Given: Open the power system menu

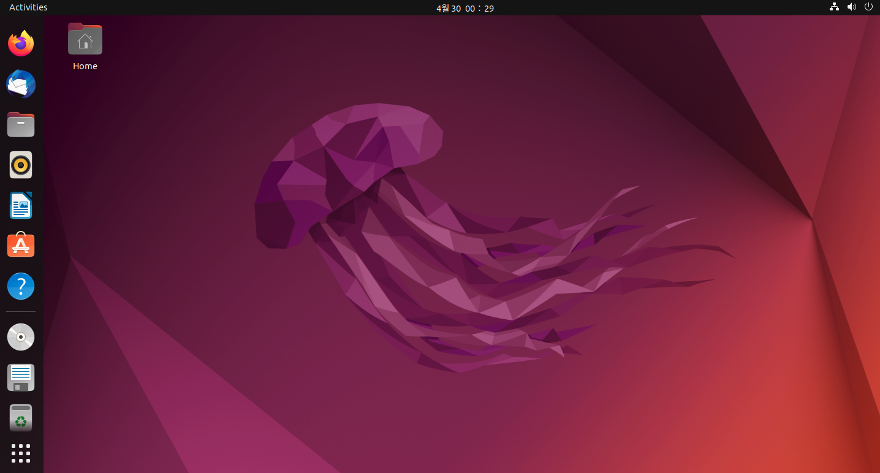Looking at the screenshot, I should 868,7.
